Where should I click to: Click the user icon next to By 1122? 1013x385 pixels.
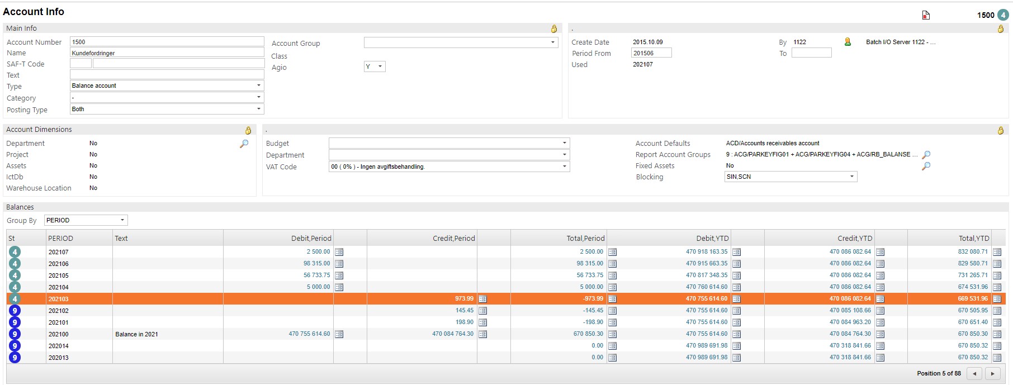848,42
